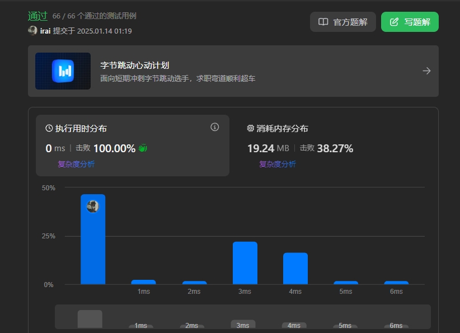460x333 pixels.
Task: Expand the banner via its right arrow
Action: (x=426, y=71)
